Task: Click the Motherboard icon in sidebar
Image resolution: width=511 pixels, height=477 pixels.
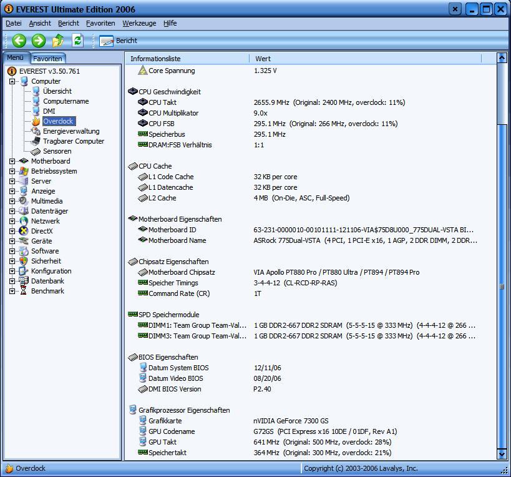Action: (x=24, y=161)
